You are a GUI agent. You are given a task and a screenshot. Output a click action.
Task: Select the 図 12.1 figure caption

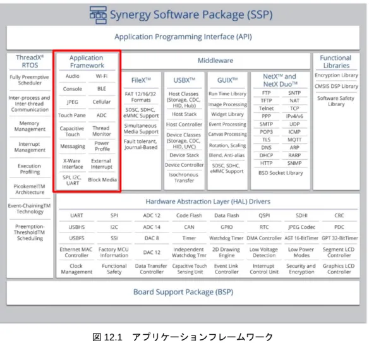coord(183,337)
